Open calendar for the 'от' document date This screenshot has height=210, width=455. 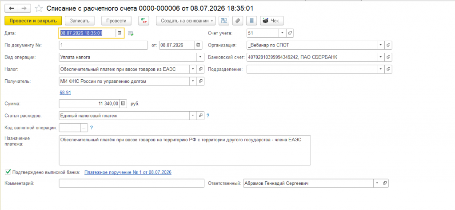click(198, 45)
